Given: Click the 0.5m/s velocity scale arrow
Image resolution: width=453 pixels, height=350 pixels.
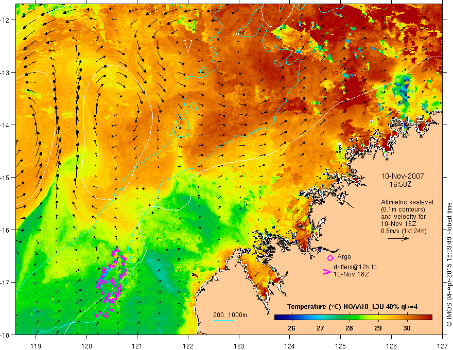Looking at the screenshot, I should coord(398,238).
